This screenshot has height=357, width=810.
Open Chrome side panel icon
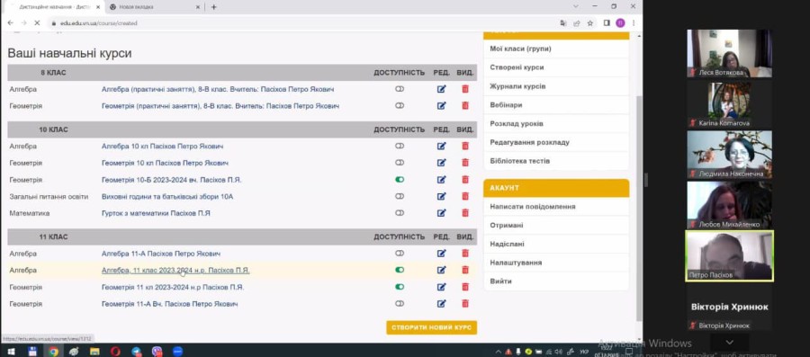point(607,23)
